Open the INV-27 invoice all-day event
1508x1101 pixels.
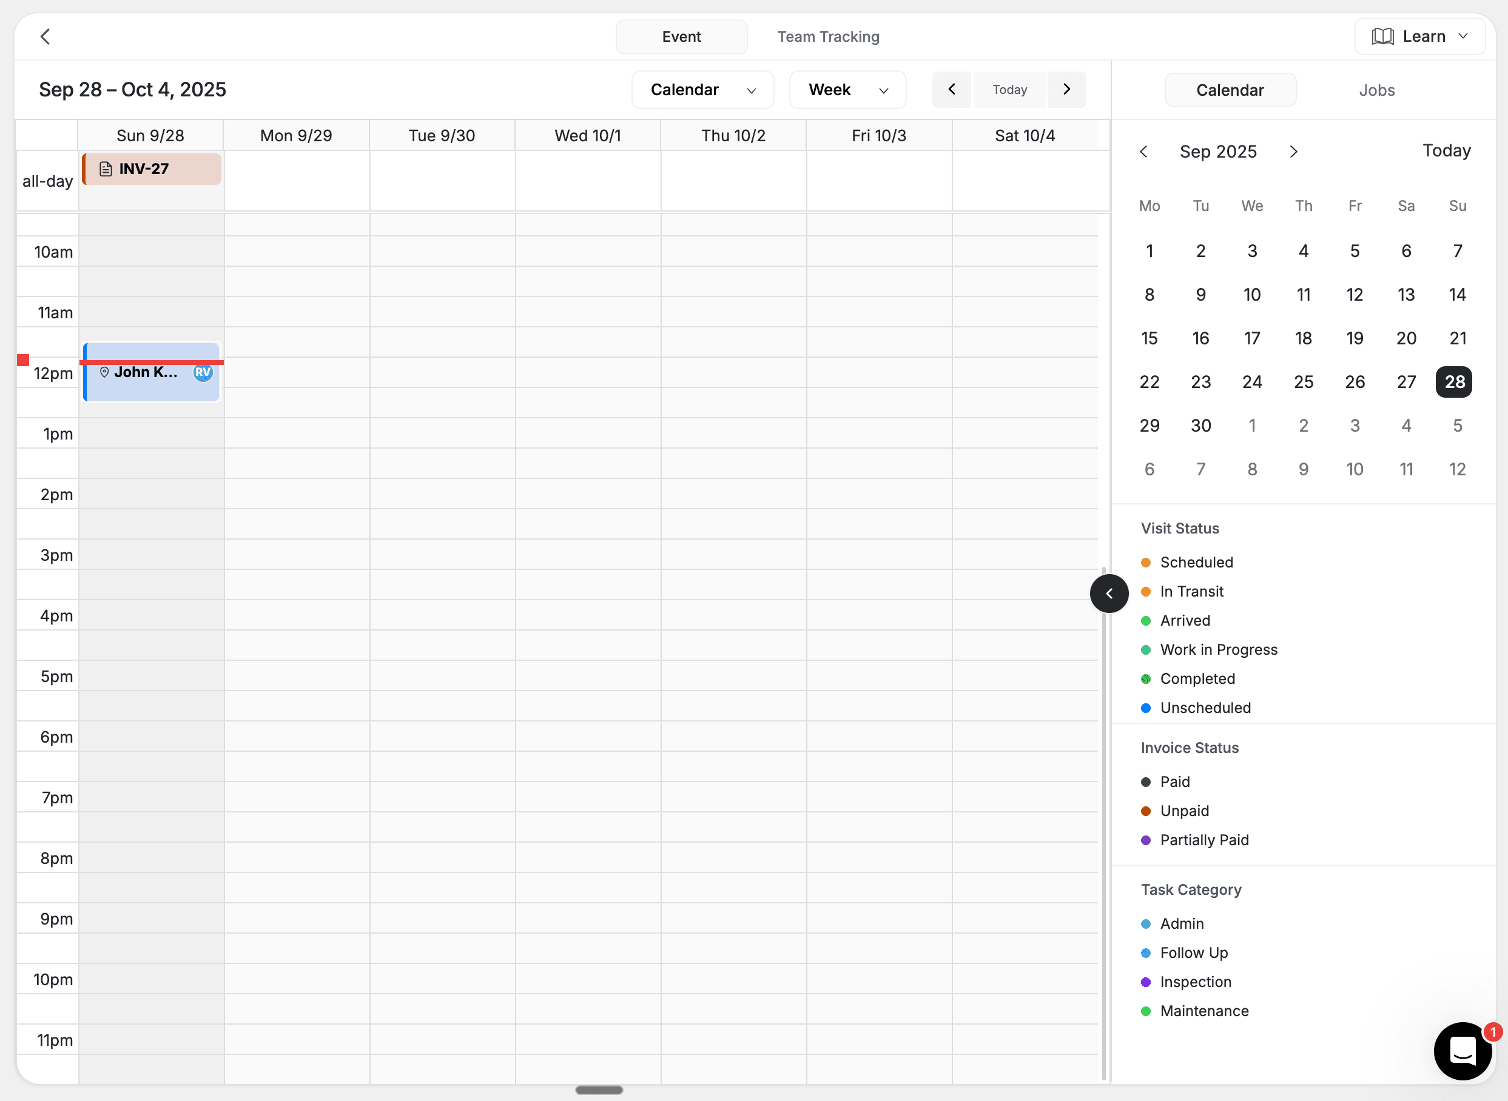click(152, 169)
